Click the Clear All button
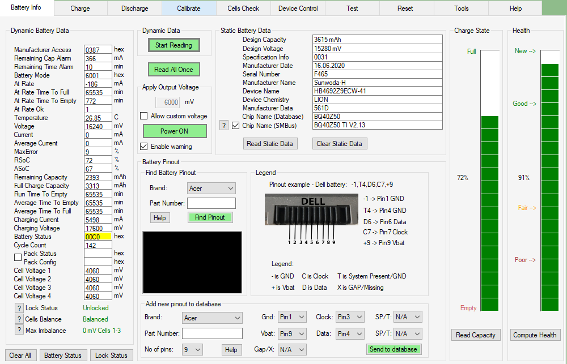This screenshot has height=364, width=567. click(20, 356)
